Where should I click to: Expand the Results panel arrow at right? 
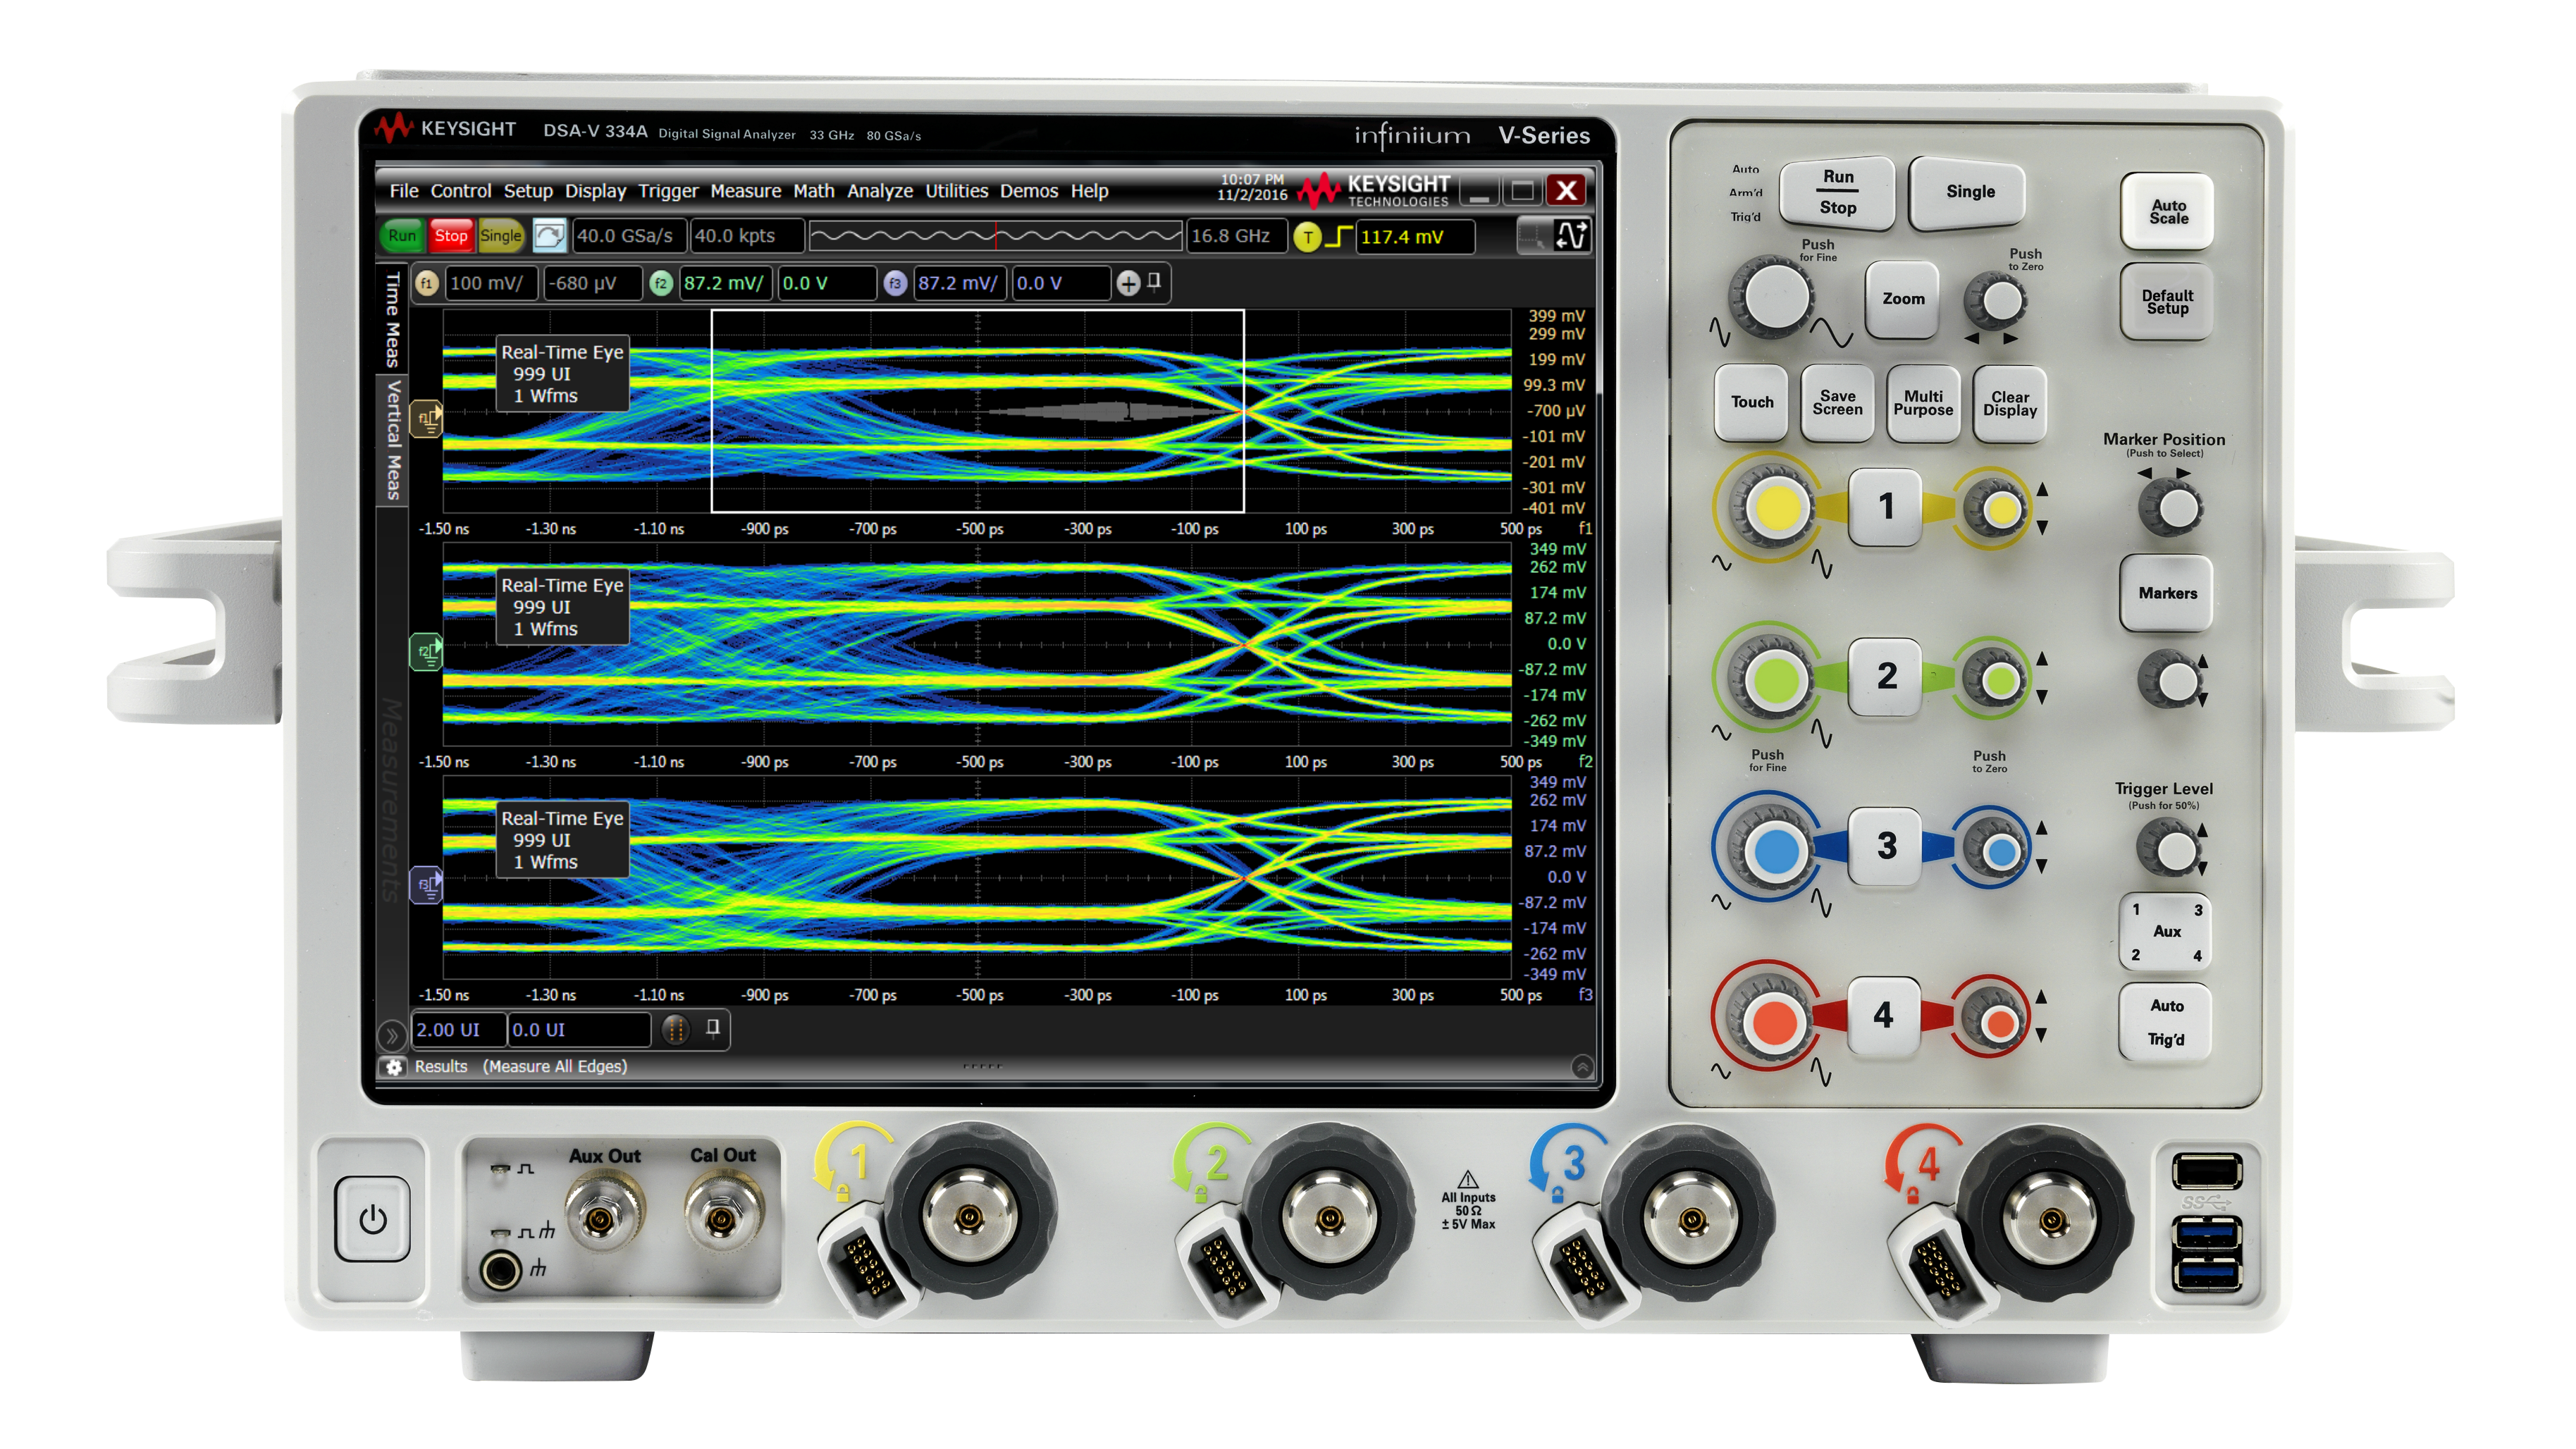coord(1582,1067)
